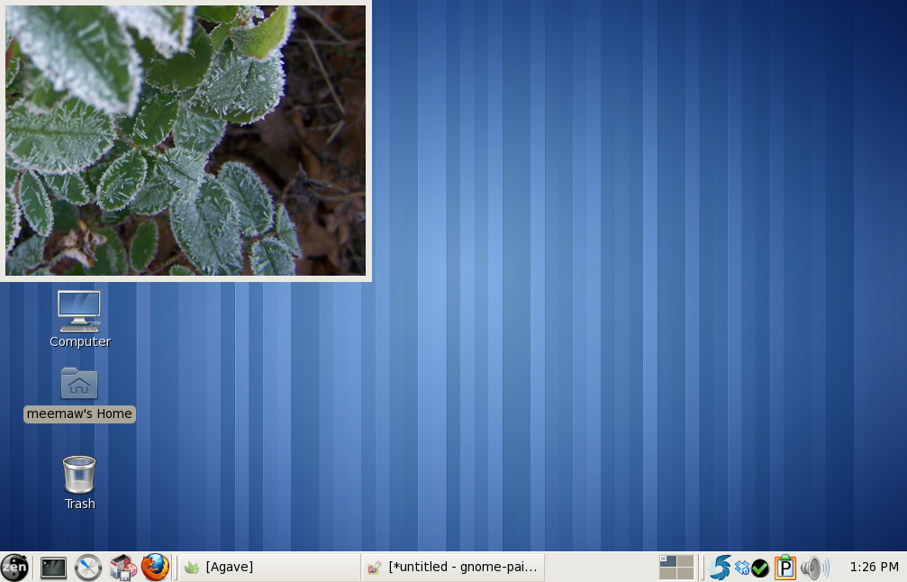
Task: Open the Dropbox tray icon
Action: click(x=742, y=568)
